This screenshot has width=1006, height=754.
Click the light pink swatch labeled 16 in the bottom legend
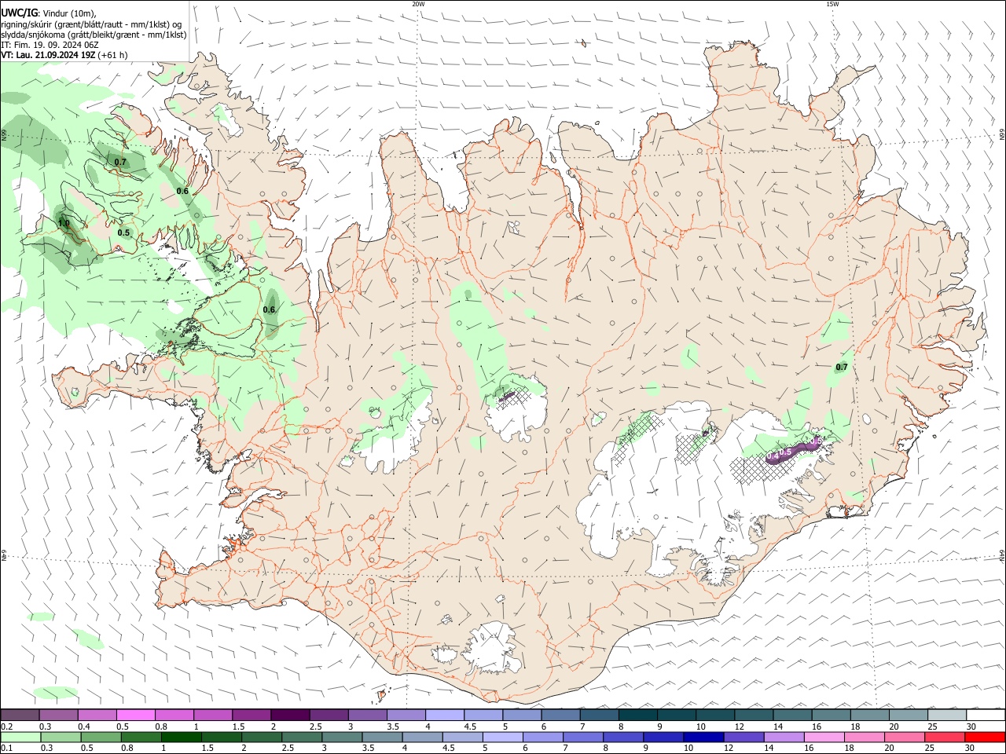click(824, 737)
